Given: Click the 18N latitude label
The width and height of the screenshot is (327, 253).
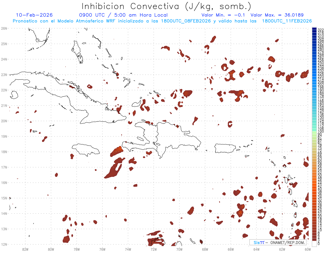Looking at the screenshot, I should [4, 152].
